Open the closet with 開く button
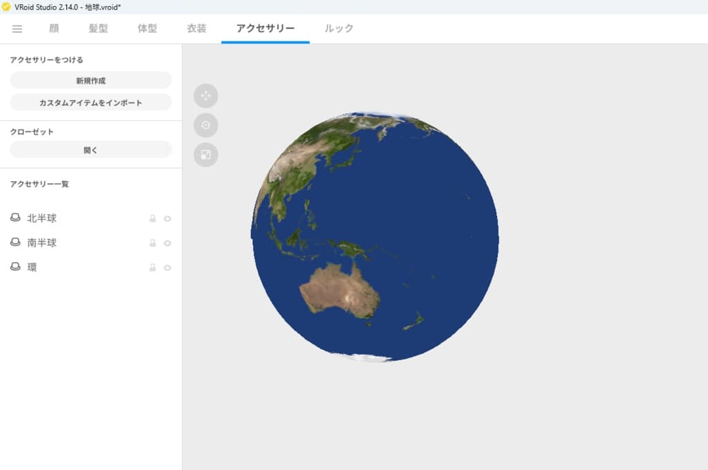This screenshot has width=708, height=470. click(x=91, y=149)
